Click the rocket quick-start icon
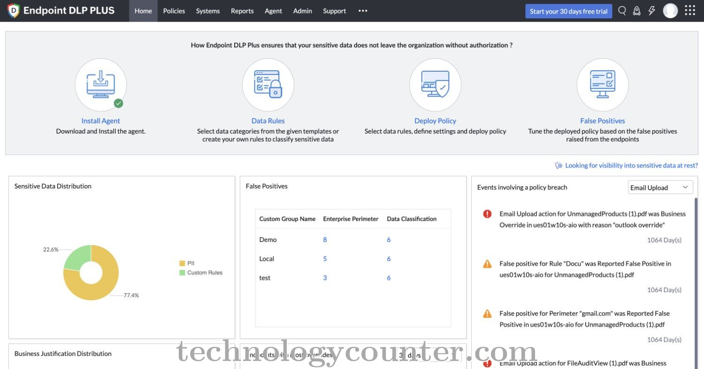 (637, 11)
